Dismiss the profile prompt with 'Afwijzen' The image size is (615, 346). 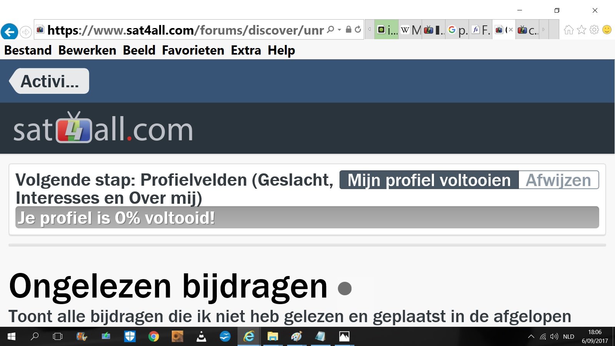pos(558,180)
